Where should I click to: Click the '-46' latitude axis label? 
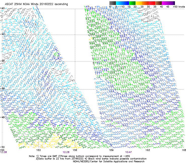[x=2, y=89]
